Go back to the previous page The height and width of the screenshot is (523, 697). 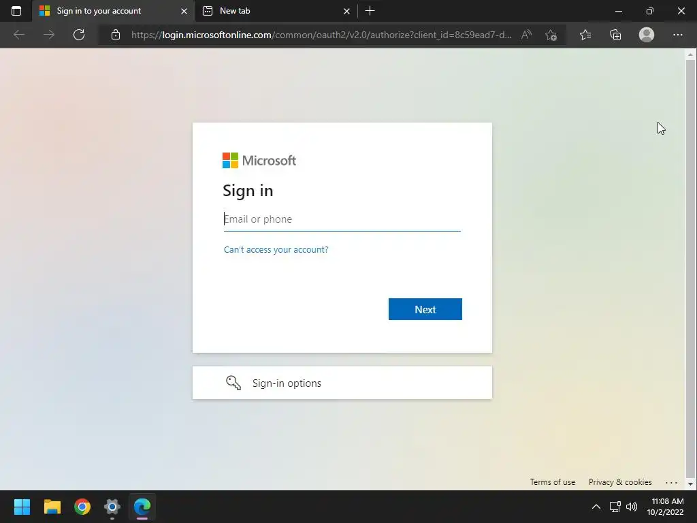[18, 35]
